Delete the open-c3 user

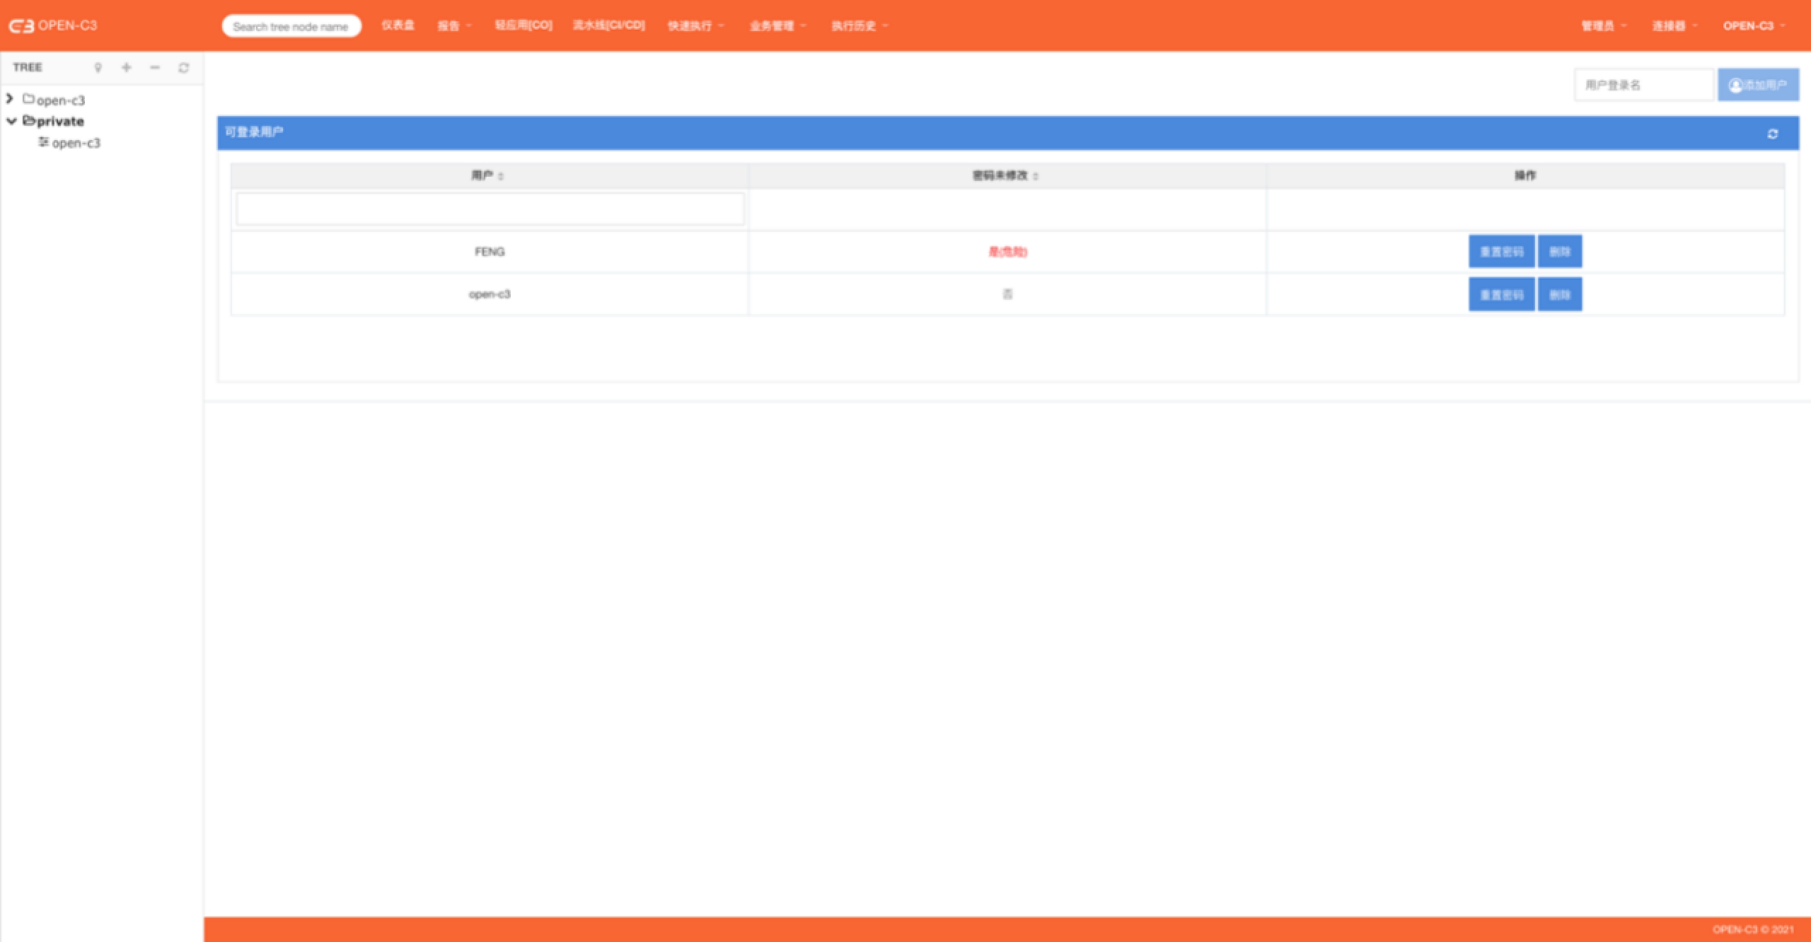[x=1559, y=295]
